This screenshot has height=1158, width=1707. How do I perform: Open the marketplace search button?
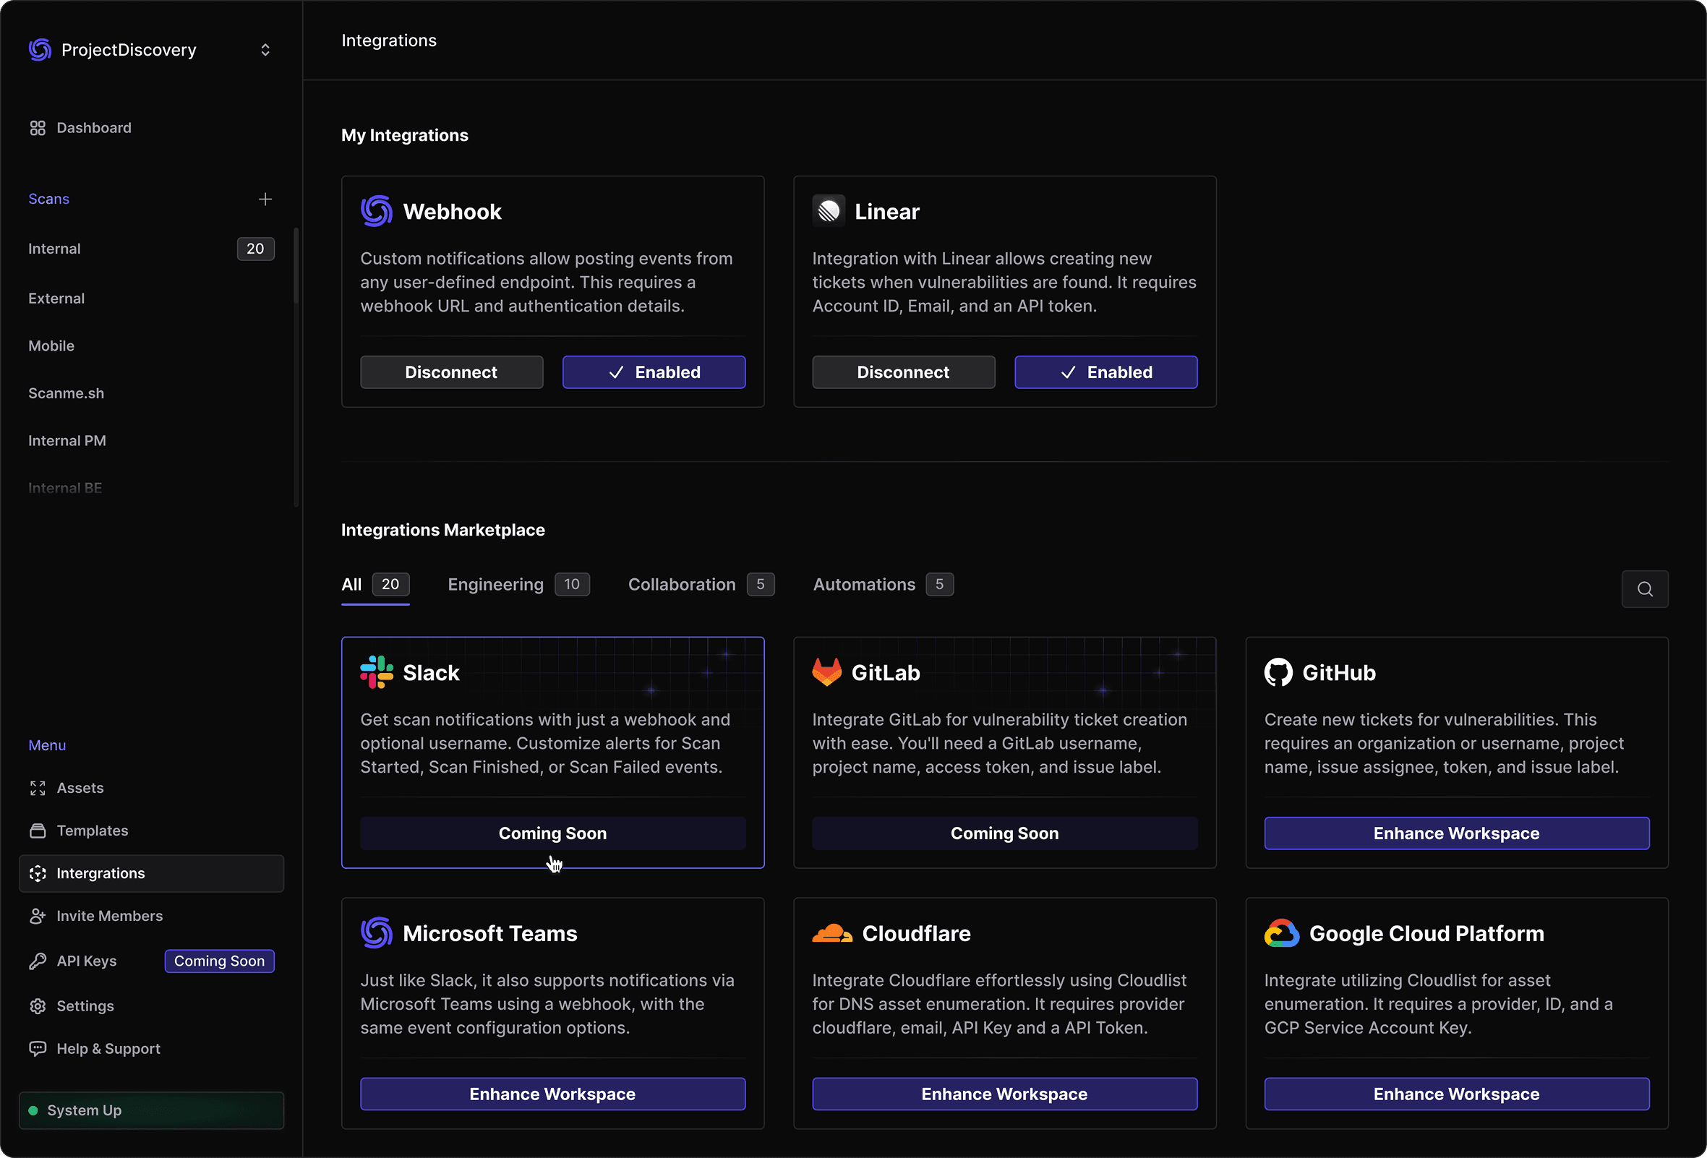[1646, 589]
